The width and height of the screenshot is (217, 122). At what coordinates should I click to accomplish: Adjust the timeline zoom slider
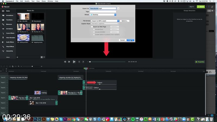[32, 66]
